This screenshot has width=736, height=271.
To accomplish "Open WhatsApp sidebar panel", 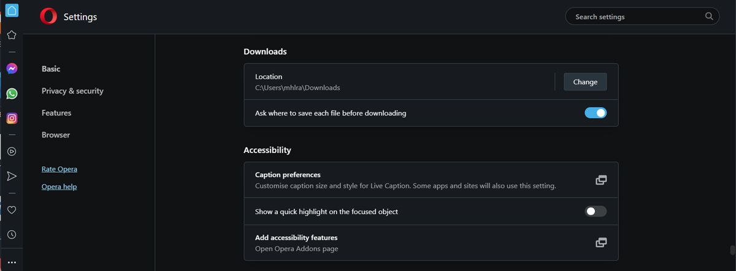I will (x=12, y=94).
